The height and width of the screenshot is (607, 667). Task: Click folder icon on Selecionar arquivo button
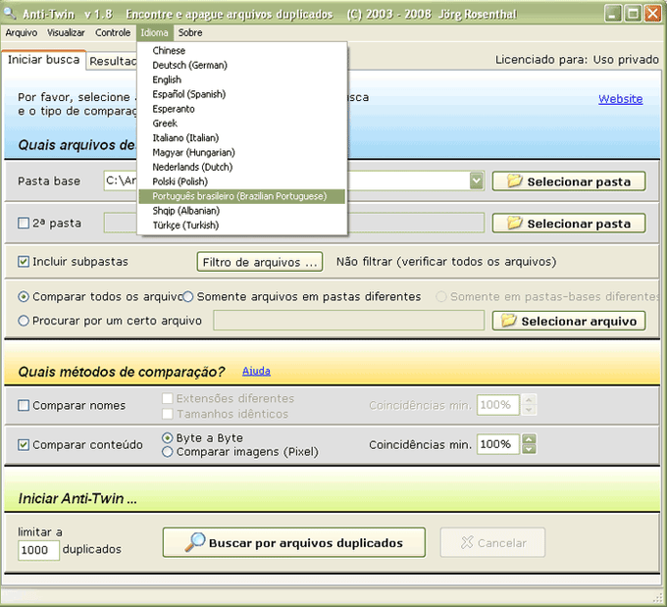[508, 320]
